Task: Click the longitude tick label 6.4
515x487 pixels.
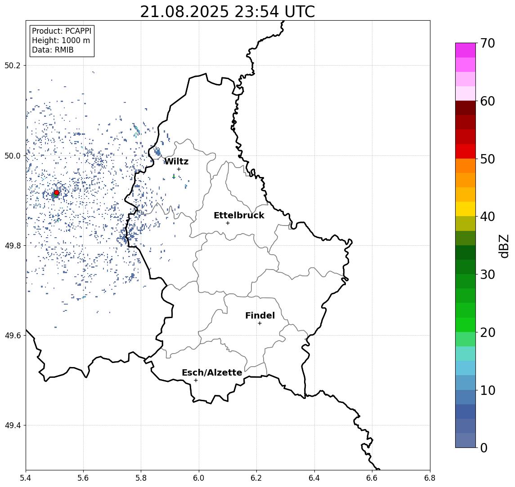Action: [314, 478]
